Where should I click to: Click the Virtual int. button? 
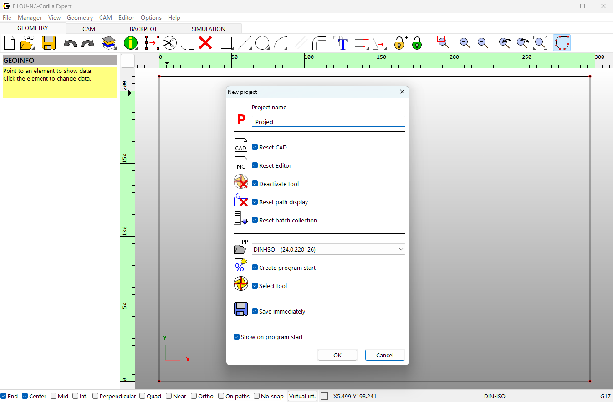(302, 396)
